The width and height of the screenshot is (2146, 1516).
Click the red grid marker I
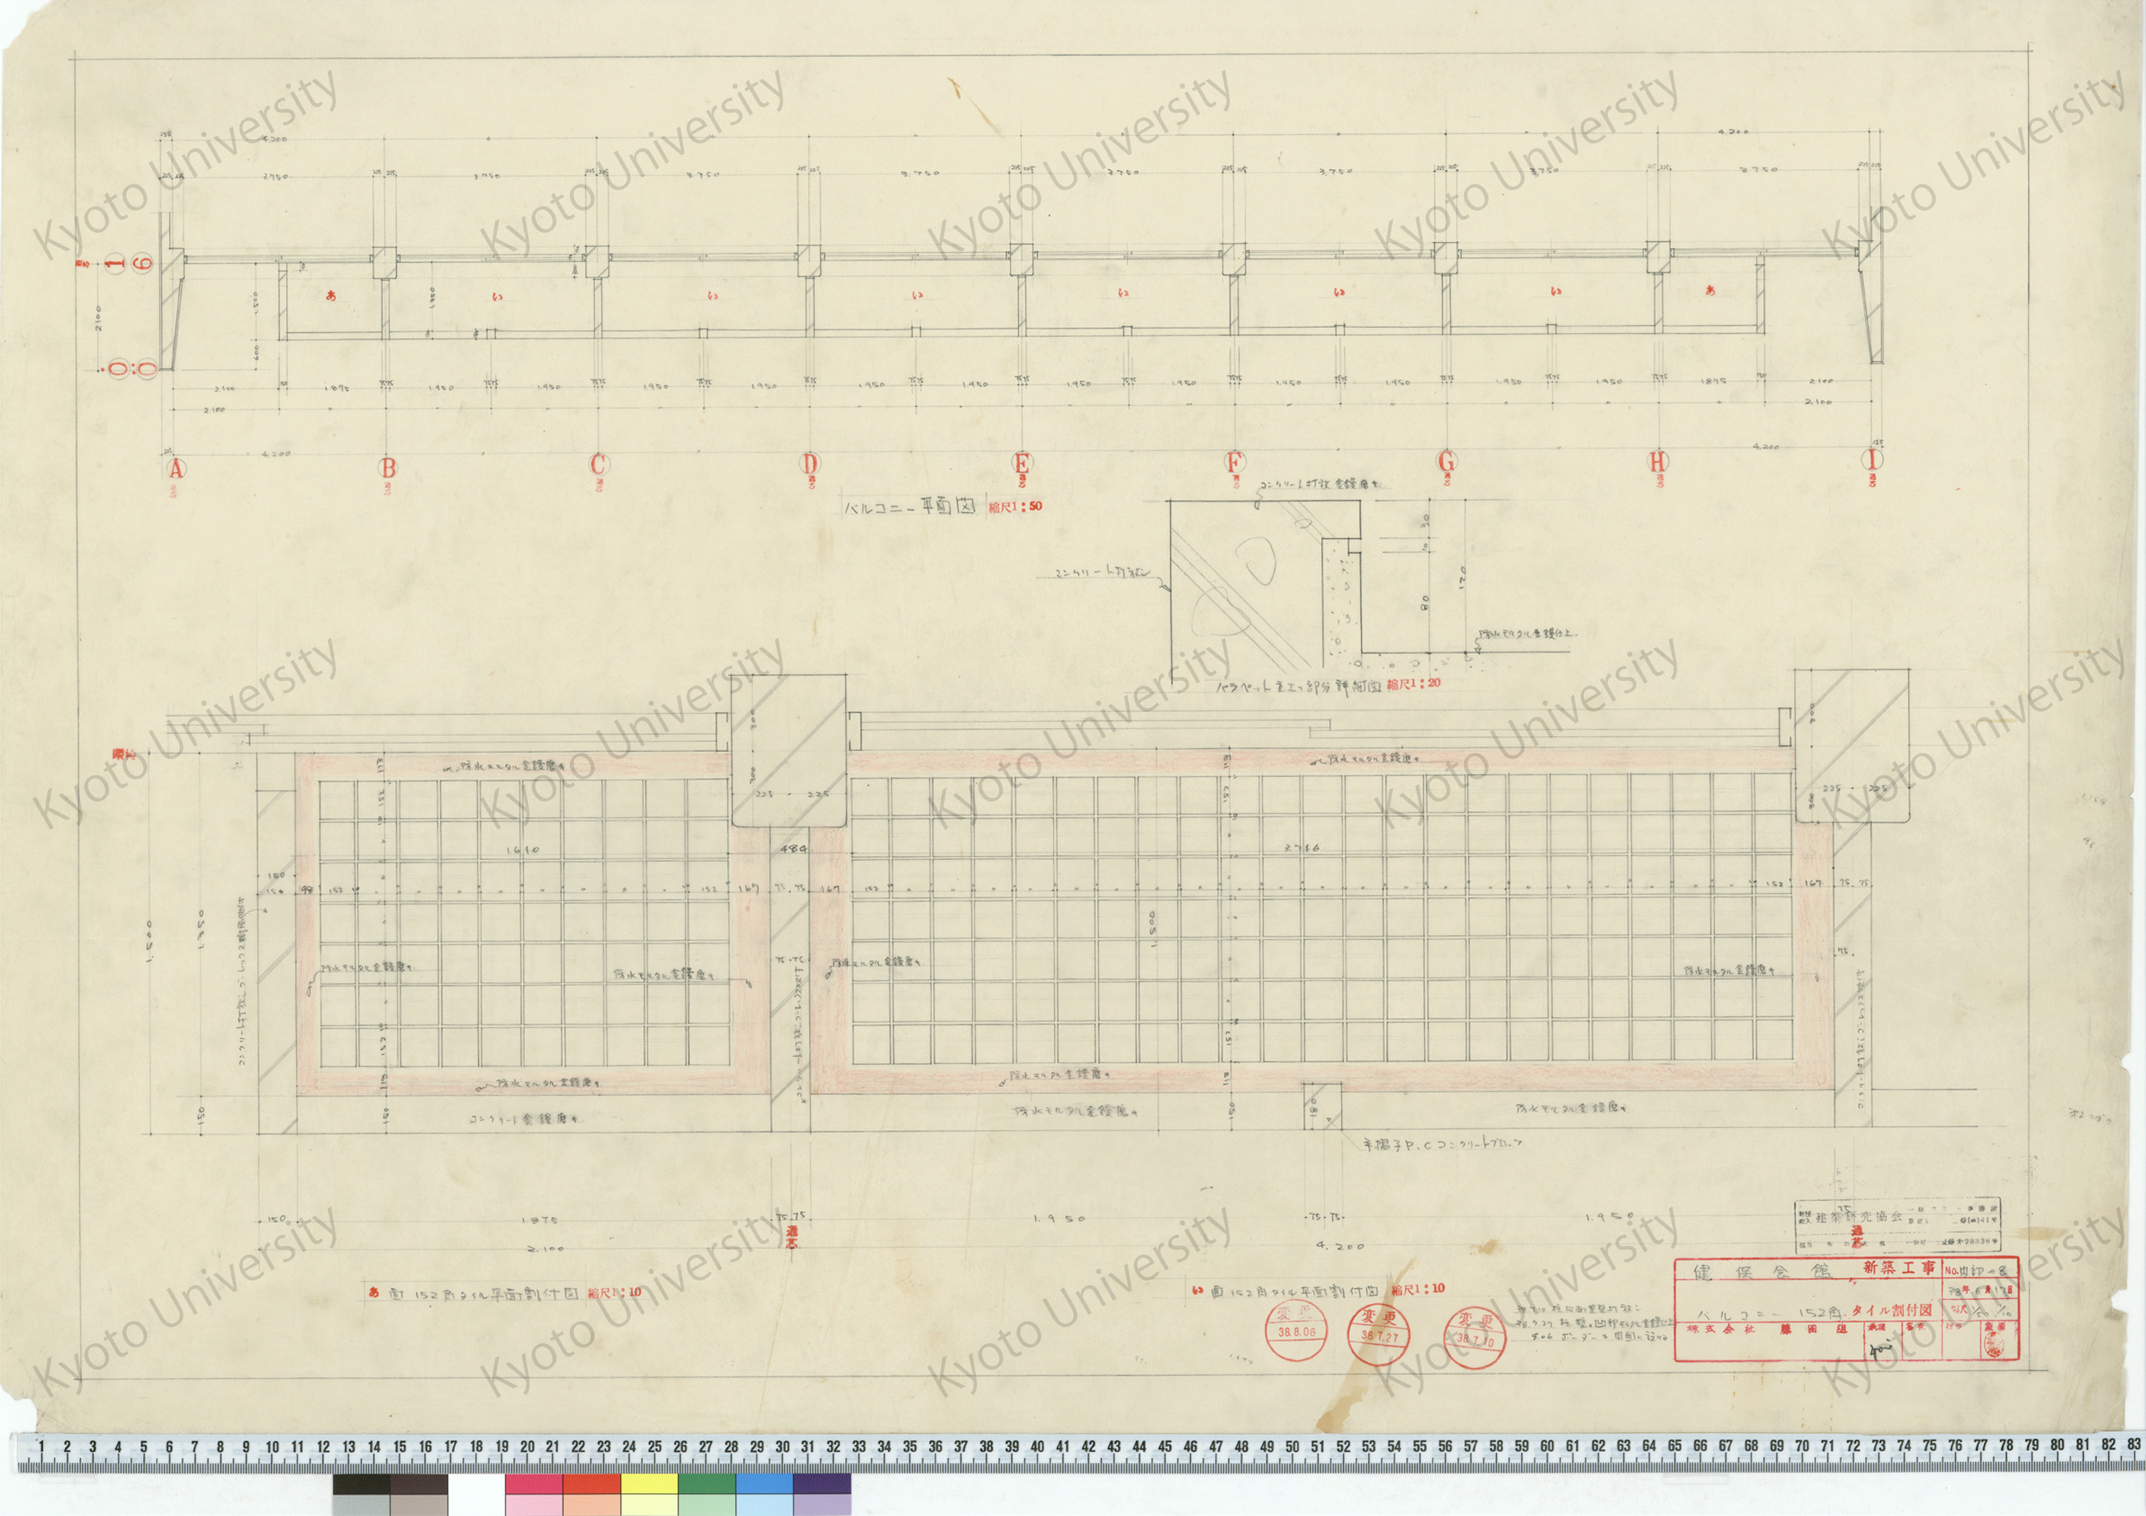pyautogui.click(x=1872, y=460)
